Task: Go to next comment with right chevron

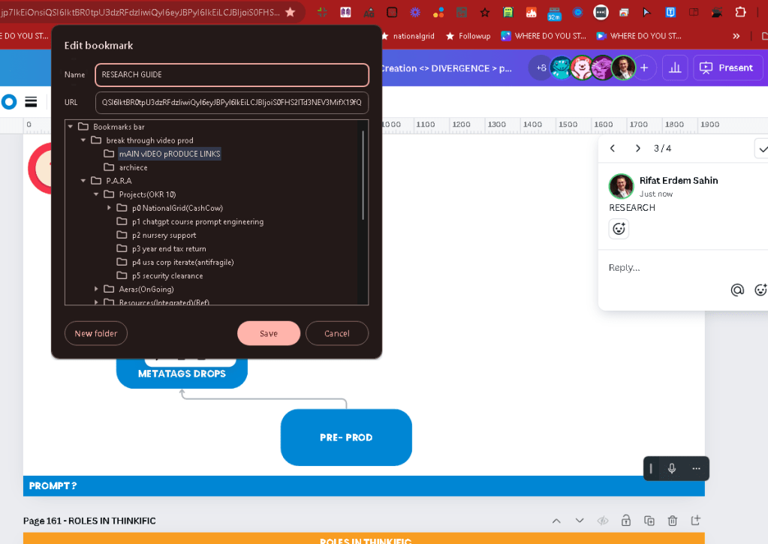Action: [637, 149]
